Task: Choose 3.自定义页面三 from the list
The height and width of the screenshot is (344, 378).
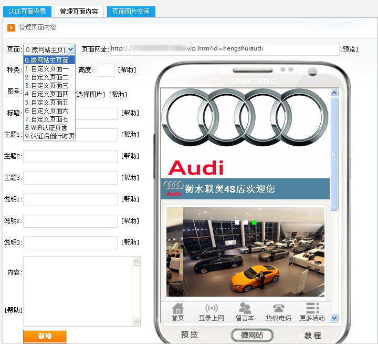Action: click(x=49, y=86)
